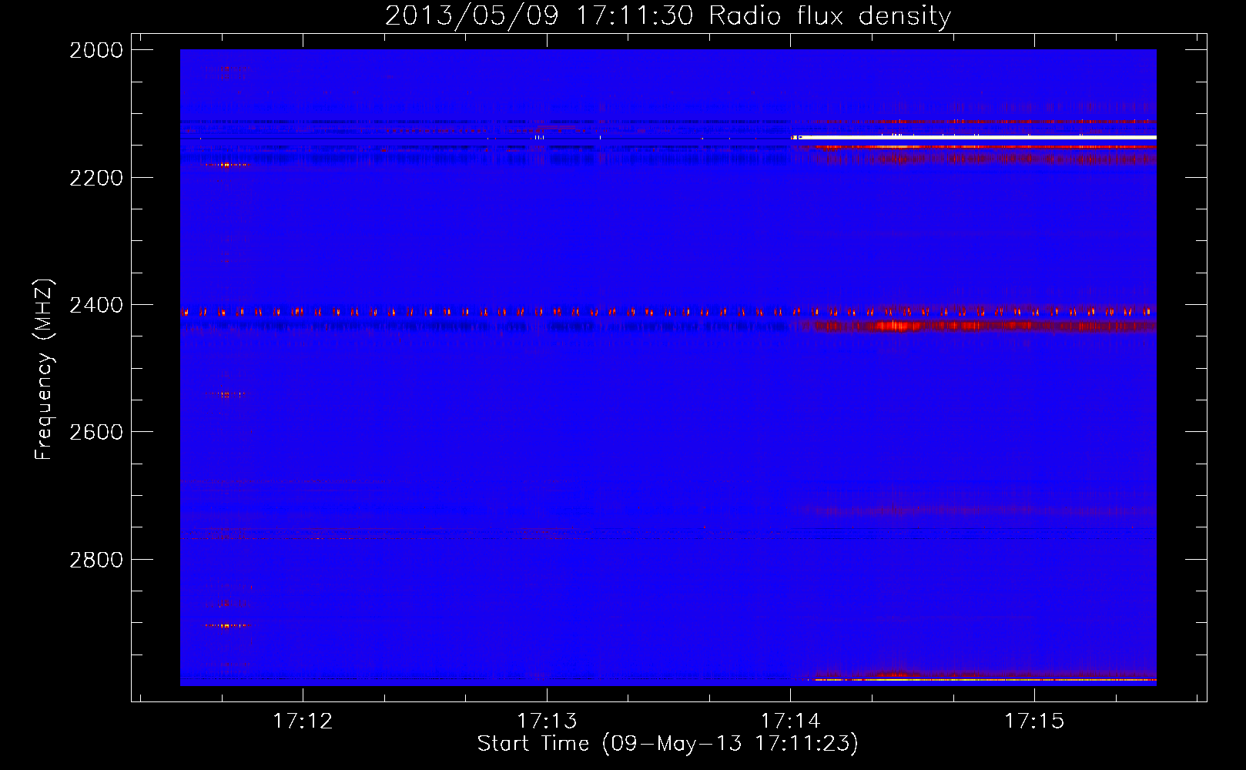The width and height of the screenshot is (1246, 770).
Task: Click the 2400 frequency tick label
Action: (96, 305)
